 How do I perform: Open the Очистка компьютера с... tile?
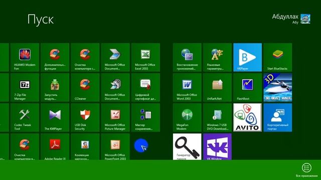point(85,57)
